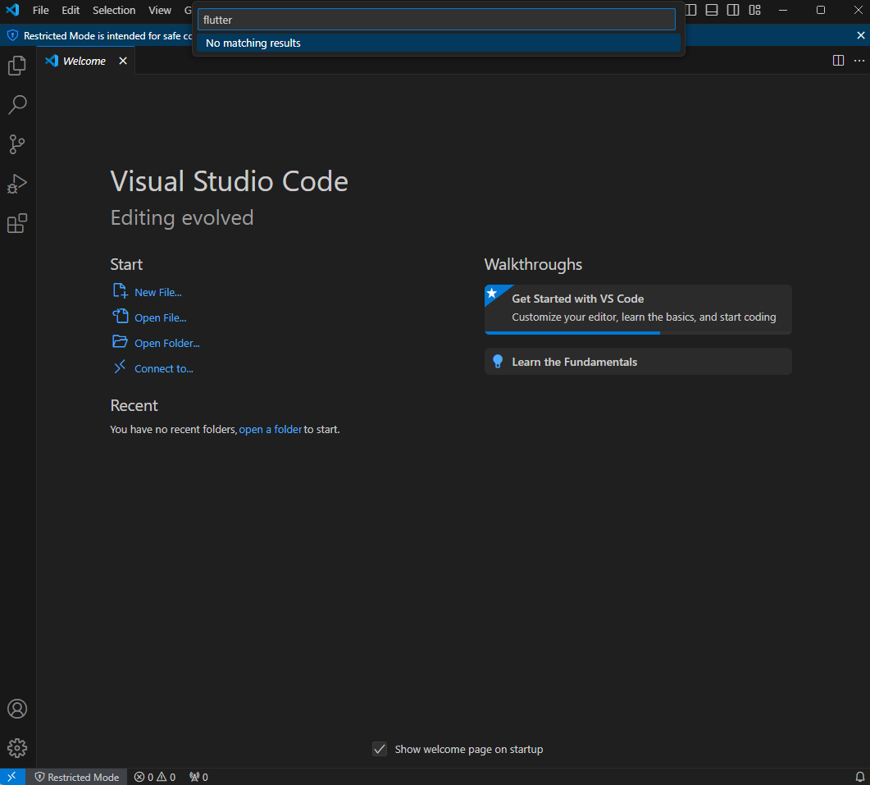The width and height of the screenshot is (870, 785).
Task: Click the Connect to remote icon
Action: [120, 367]
